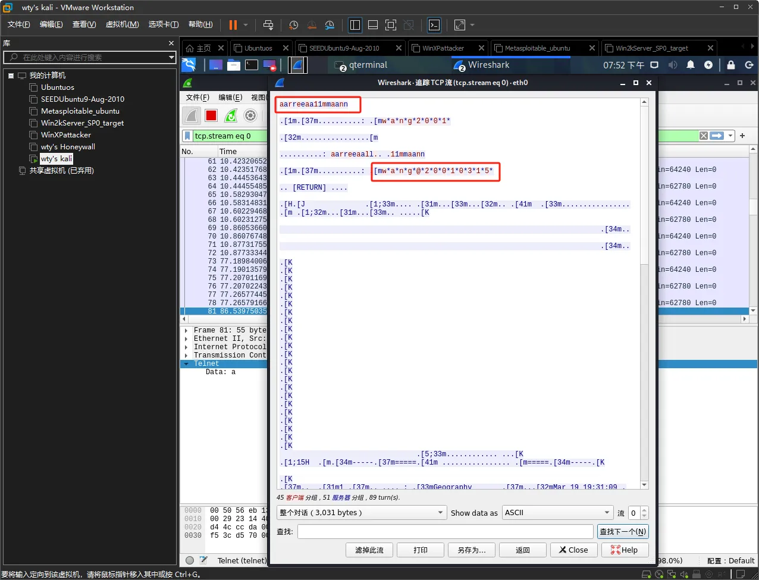Toggle the library sidebar view icon
Viewport: 759px width, 580px height.
coord(355,25)
